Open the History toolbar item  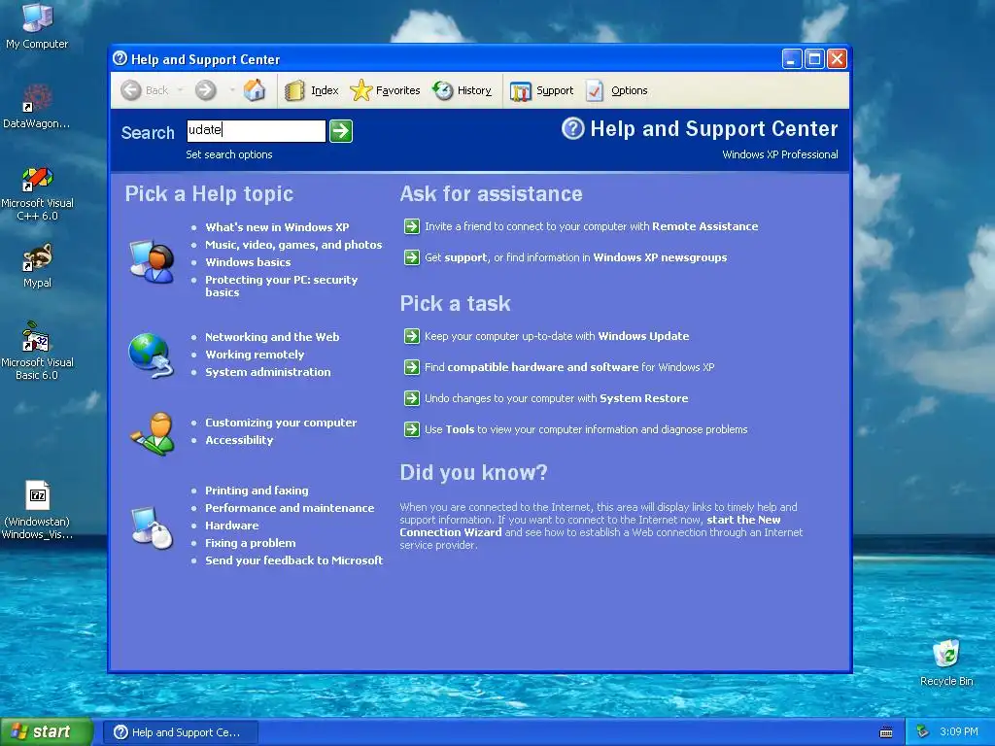coord(462,90)
